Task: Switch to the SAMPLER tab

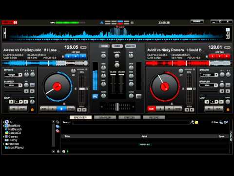Action: (x=105, y=117)
